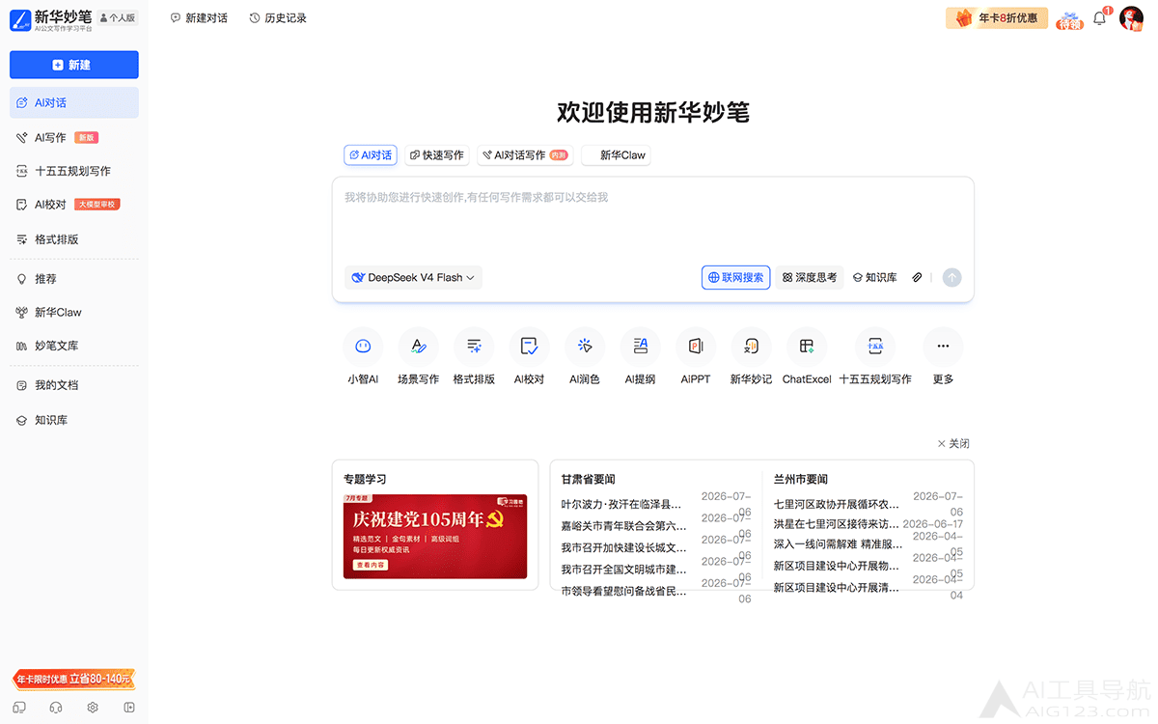
Task: Open news 我市召开加快建设长城文…
Action: pyautogui.click(x=624, y=547)
